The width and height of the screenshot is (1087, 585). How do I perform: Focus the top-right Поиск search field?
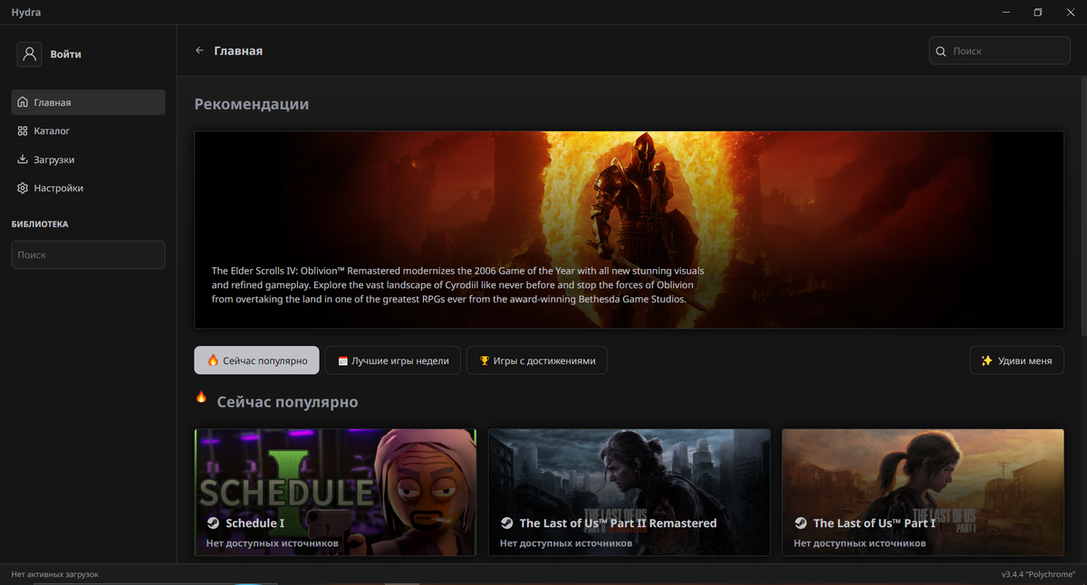[1000, 51]
